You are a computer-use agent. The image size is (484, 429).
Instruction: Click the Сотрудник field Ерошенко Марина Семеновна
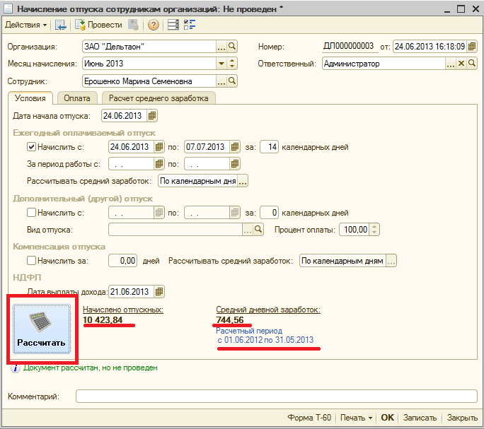[149, 81]
